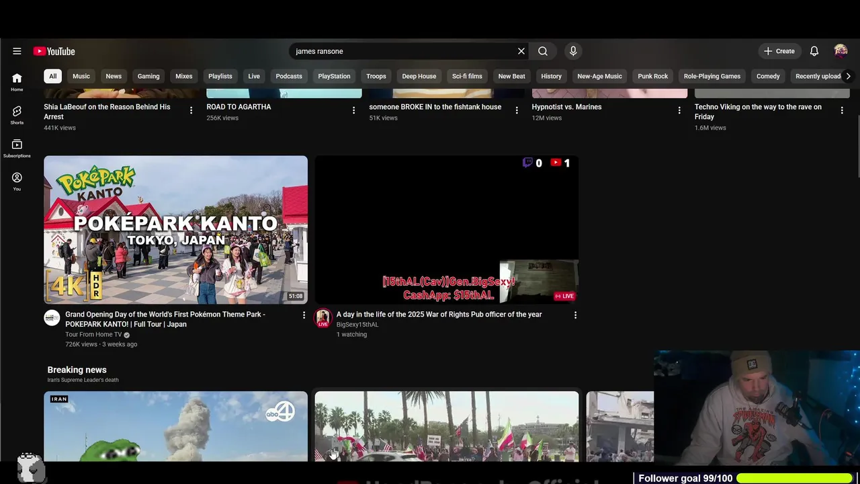The width and height of the screenshot is (860, 484).
Task: Open options menu for ROAD TO AGARTHA
Action: 353,110
